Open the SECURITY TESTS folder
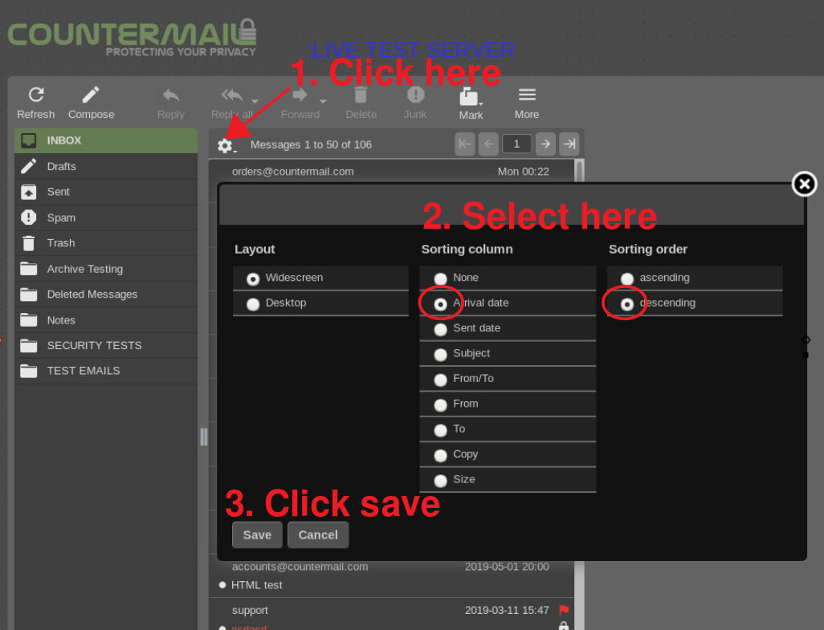The height and width of the screenshot is (630, 824). (x=94, y=345)
